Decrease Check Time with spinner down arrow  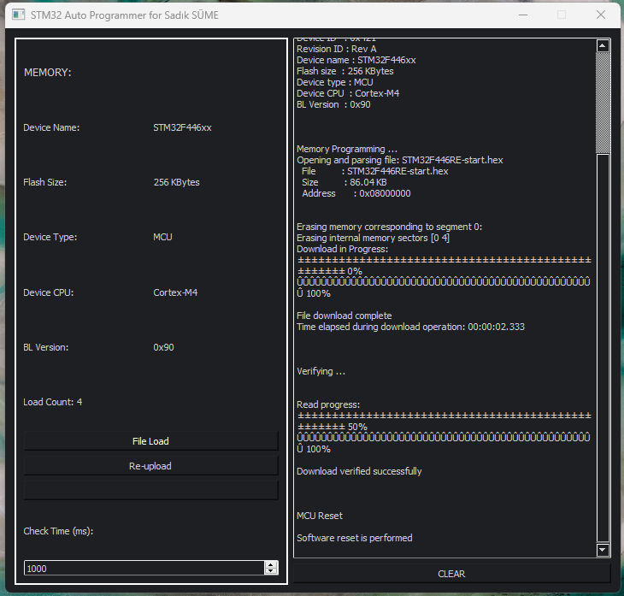coord(271,571)
